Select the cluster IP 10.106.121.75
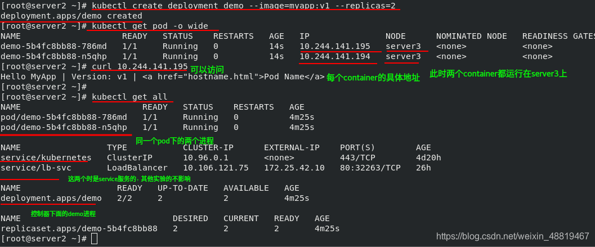The width and height of the screenshot is (595, 247). tap(216, 168)
